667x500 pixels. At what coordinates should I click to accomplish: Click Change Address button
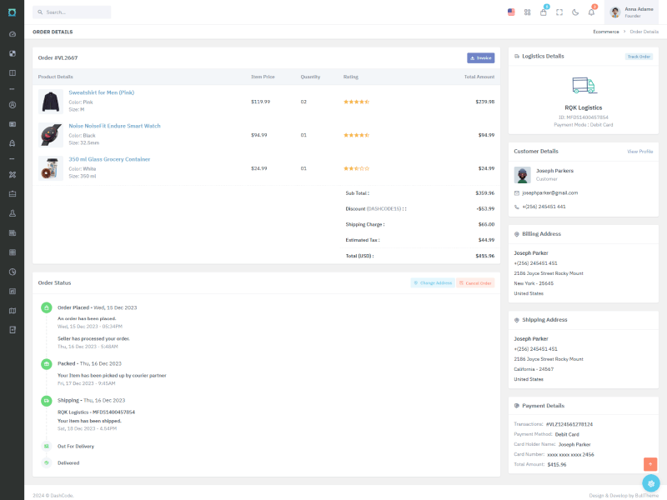click(x=433, y=283)
